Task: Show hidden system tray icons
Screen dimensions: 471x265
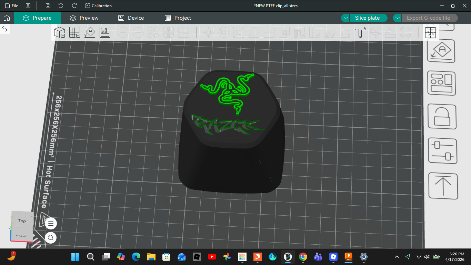Action: tap(397, 257)
